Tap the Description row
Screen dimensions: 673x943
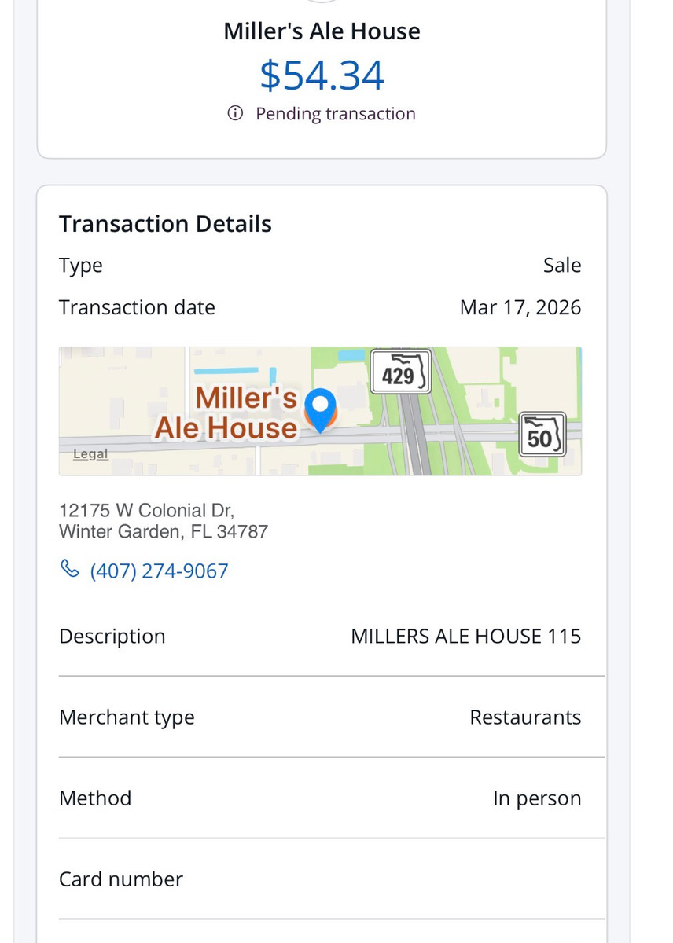pos(320,636)
